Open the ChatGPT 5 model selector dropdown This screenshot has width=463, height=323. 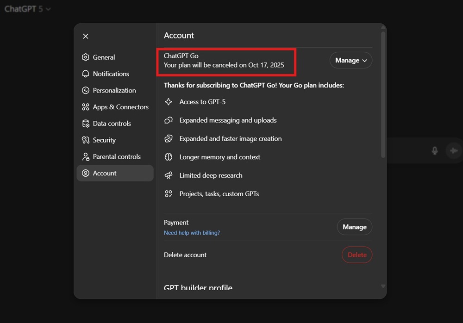(28, 9)
